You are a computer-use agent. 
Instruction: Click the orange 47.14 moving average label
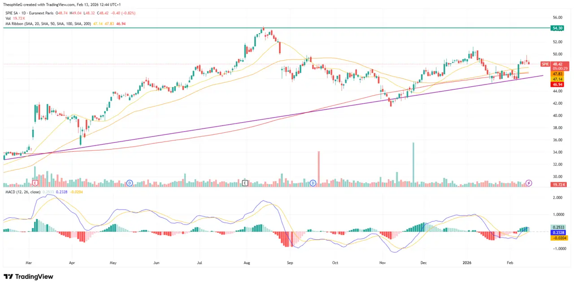pyautogui.click(x=557, y=79)
